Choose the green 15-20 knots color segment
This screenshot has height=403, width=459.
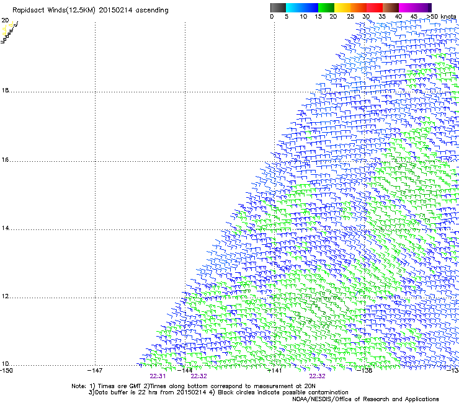326,8
